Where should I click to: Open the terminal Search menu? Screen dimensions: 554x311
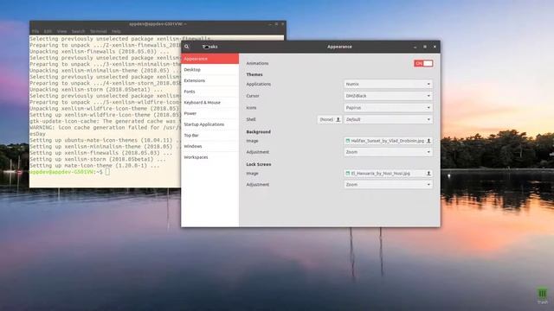78,31
